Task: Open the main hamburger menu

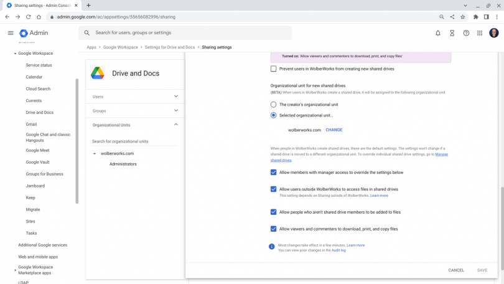Action: pos(11,33)
